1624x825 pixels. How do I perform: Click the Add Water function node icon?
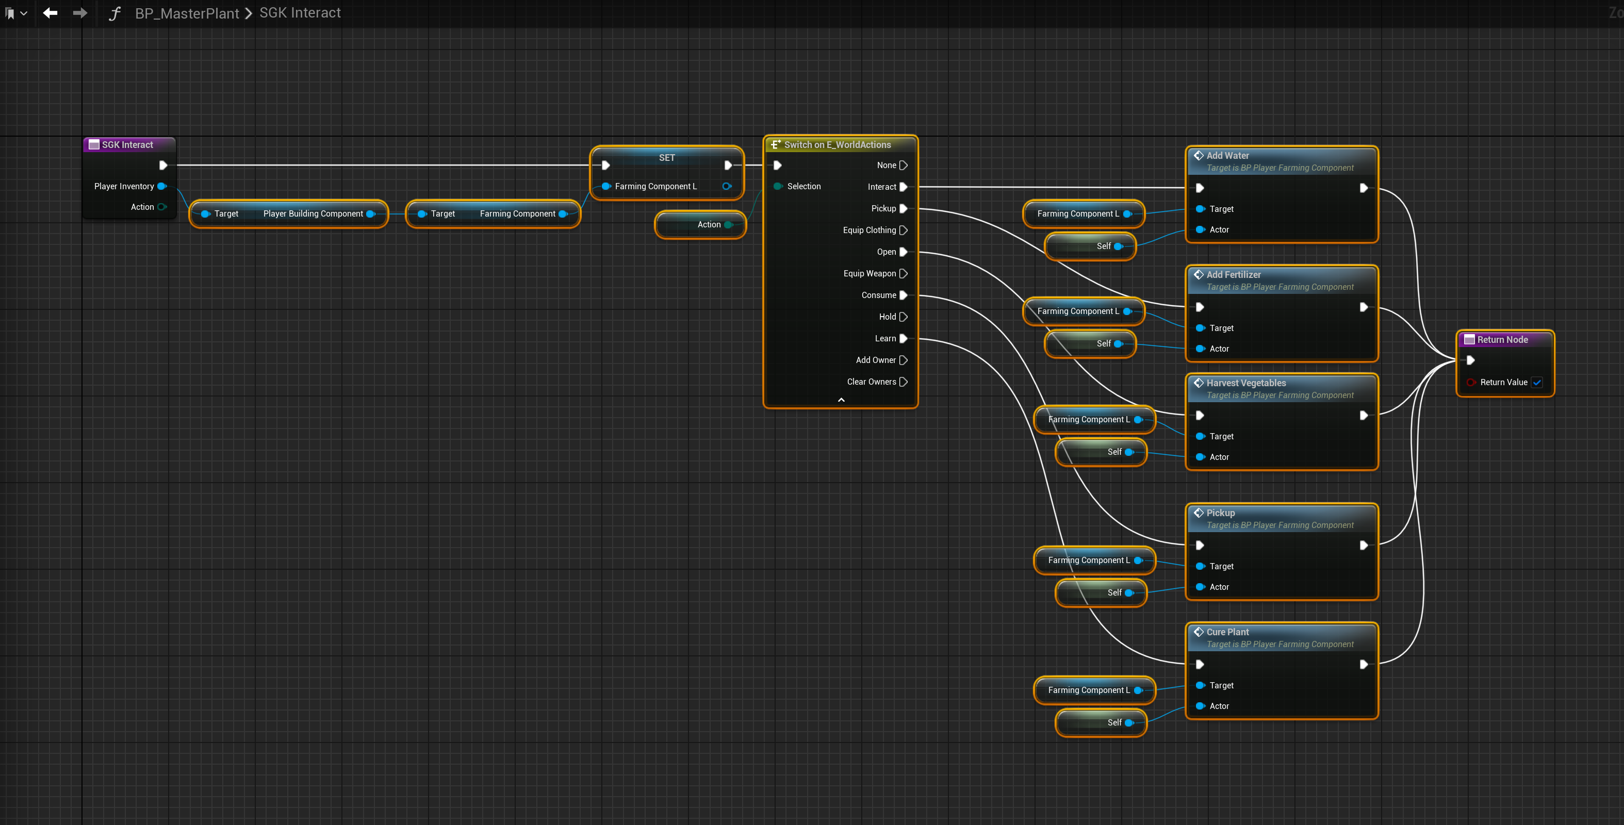[x=1199, y=155]
